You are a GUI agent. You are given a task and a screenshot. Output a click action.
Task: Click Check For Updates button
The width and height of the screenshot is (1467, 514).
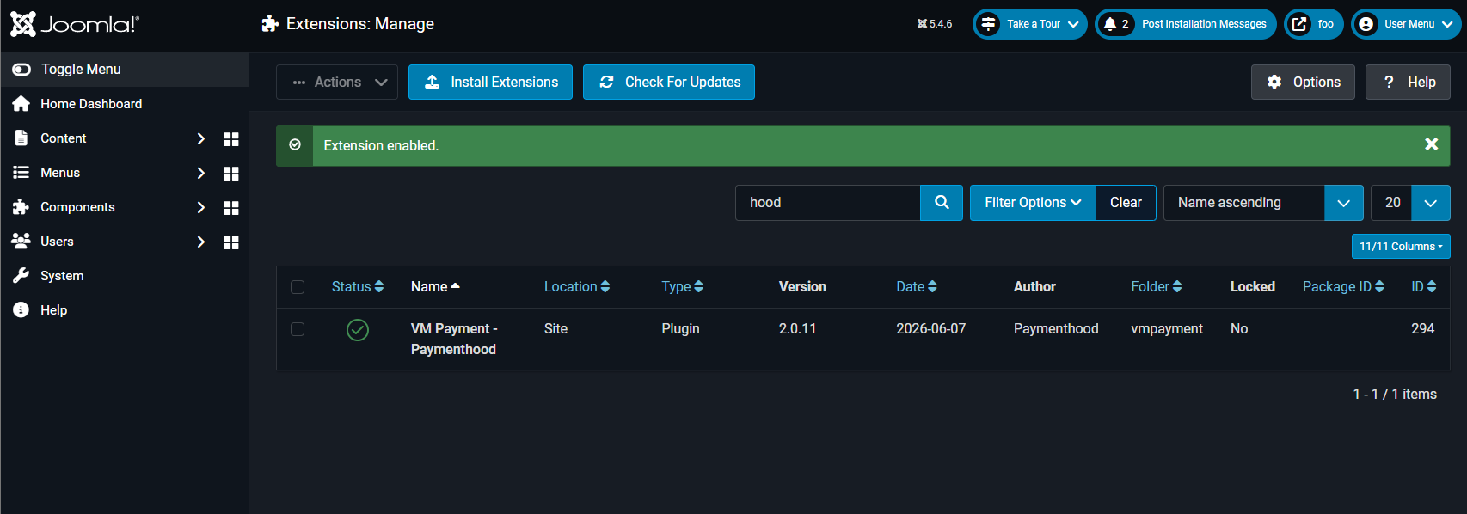(x=669, y=83)
